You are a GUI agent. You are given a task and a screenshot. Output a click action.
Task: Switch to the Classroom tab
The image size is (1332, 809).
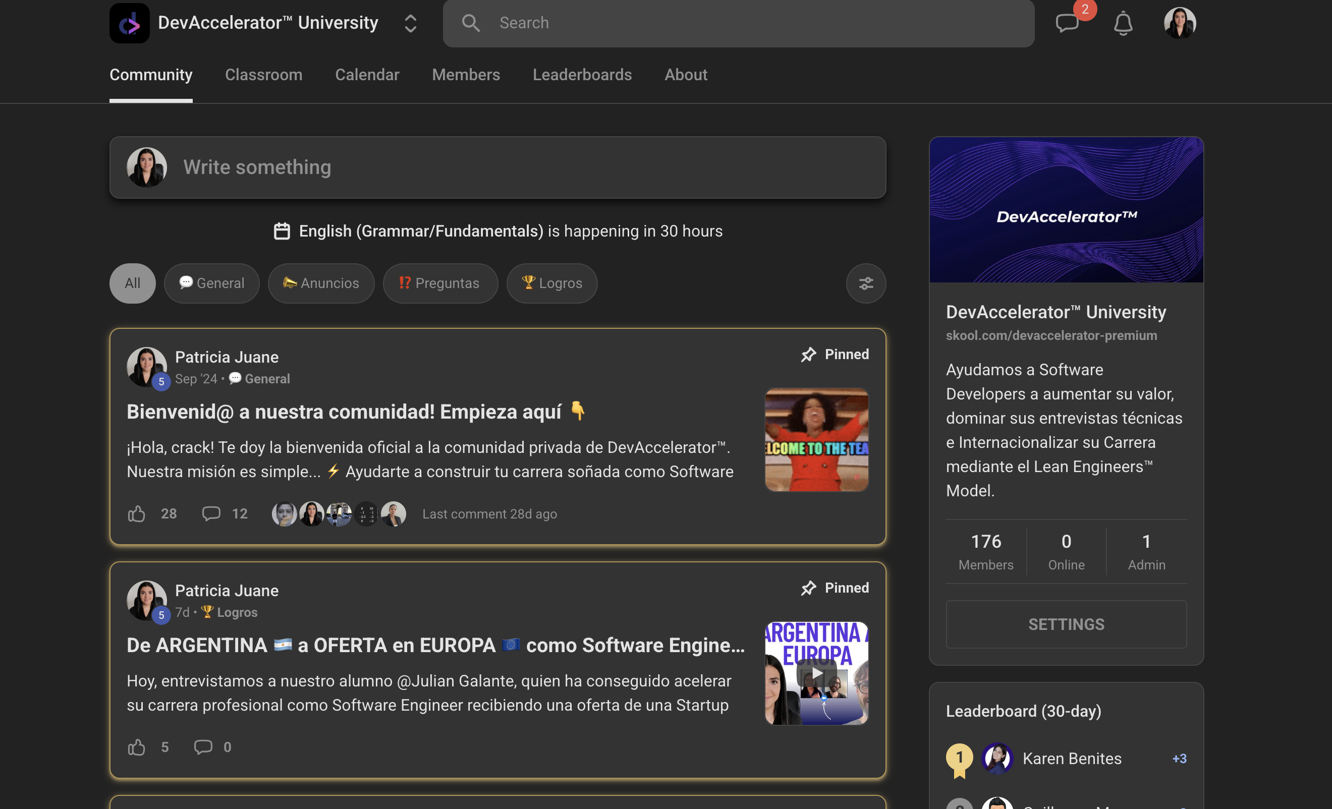click(263, 75)
